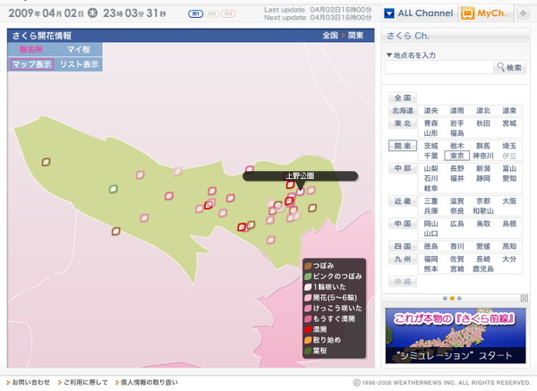Viewport: 537px width, 391px height.
Task: Select the third banner pagination dot
Action: coord(459,299)
